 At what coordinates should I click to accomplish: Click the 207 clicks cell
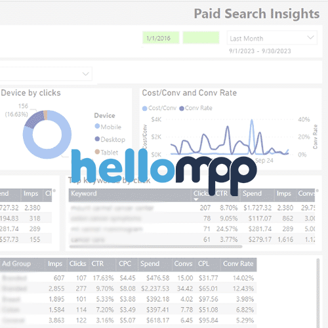point(205,208)
